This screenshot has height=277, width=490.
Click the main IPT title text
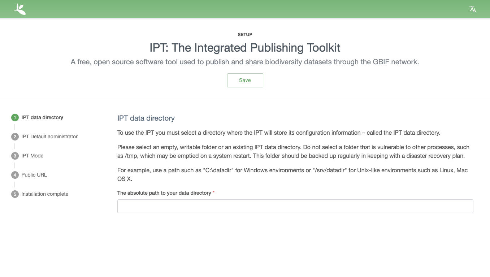(245, 48)
